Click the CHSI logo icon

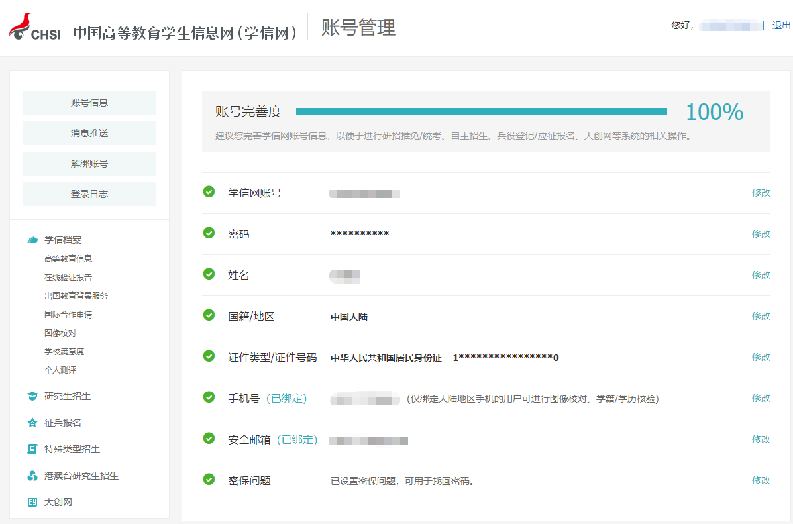pos(34,26)
